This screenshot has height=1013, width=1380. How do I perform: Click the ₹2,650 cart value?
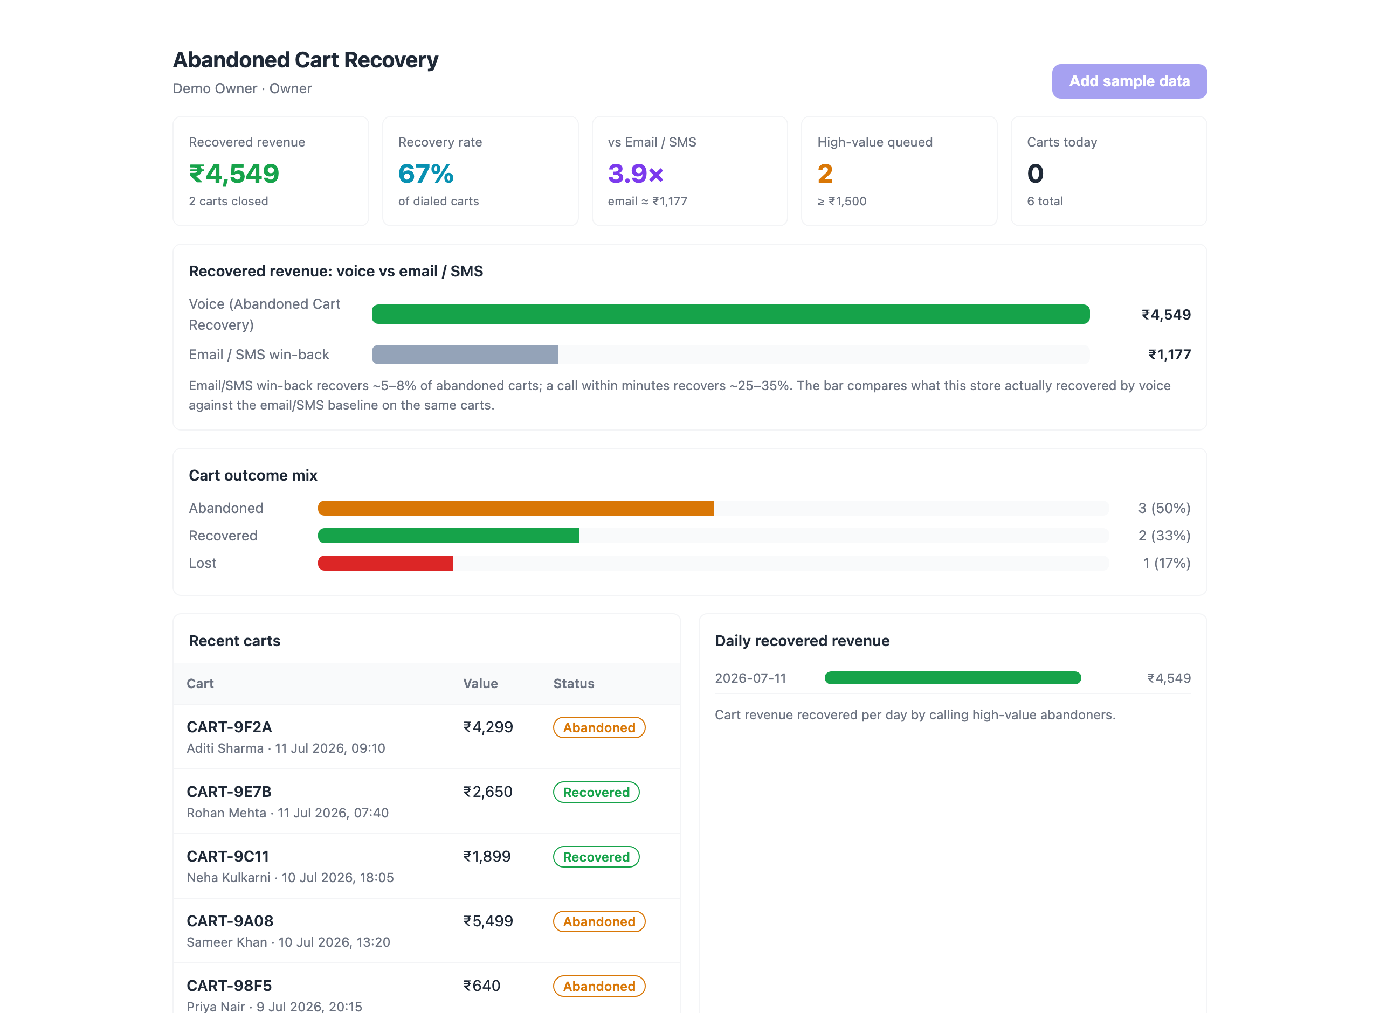488,792
